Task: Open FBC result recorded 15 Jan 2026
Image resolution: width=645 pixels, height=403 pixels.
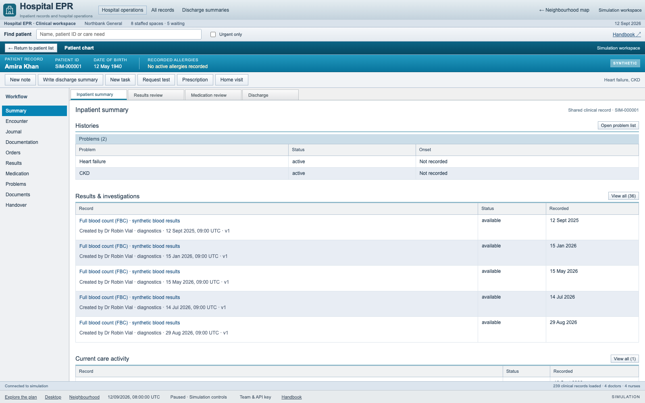Action: tap(129, 246)
